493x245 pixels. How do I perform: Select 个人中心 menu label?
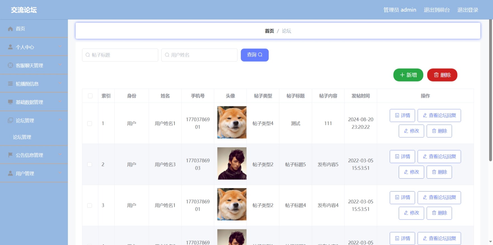click(25, 47)
